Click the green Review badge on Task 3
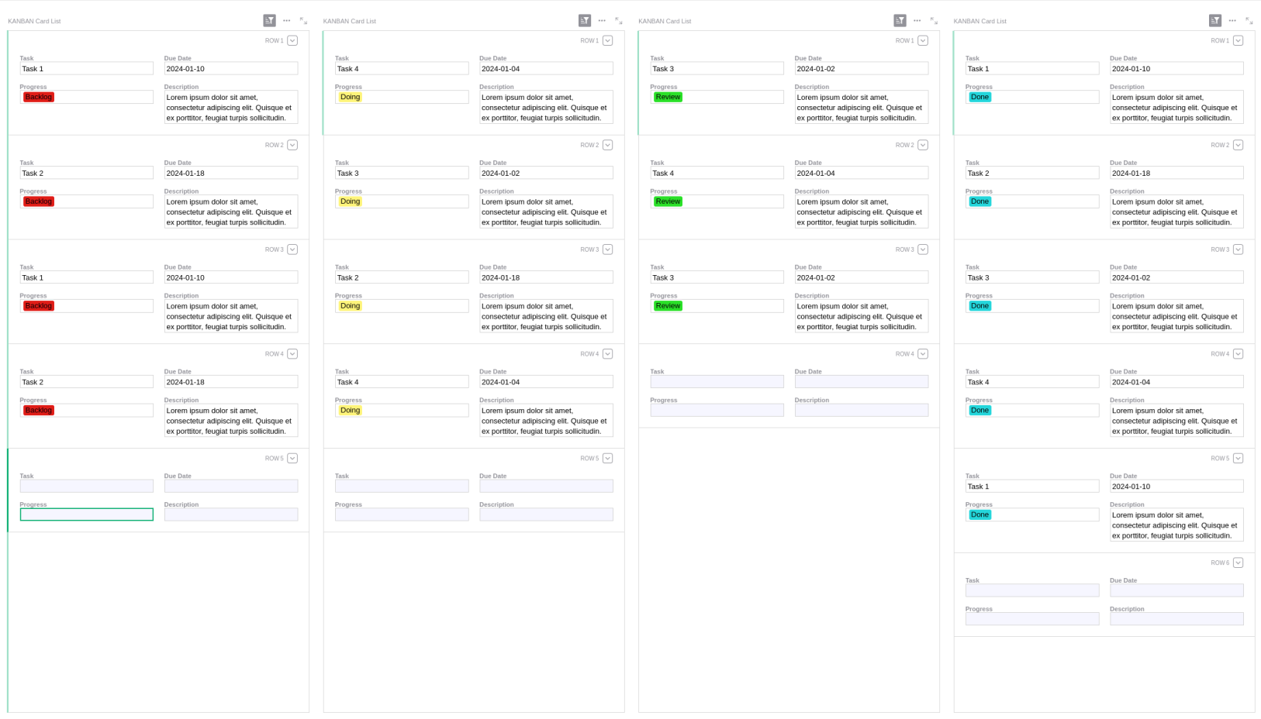This screenshot has width=1261, height=719. coord(668,97)
